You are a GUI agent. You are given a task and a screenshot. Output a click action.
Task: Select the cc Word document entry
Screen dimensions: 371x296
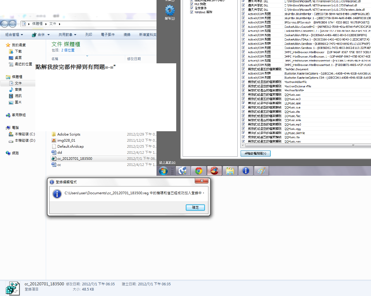(59, 165)
